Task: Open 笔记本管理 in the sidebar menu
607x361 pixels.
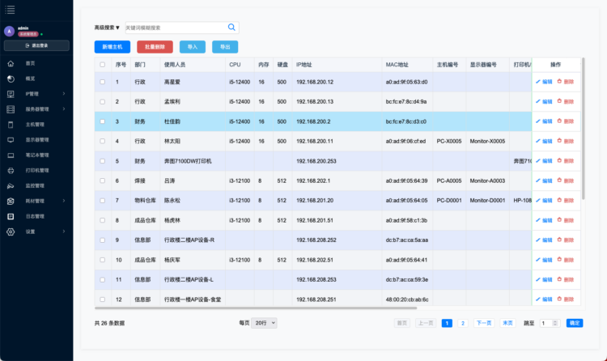Action: [37, 155]
